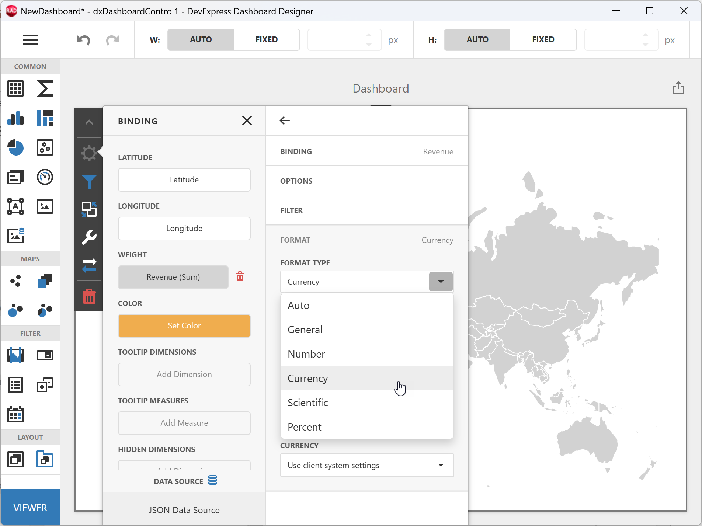Expand the FILTER section
The height and width of the screenshot is (526, 702).
point(367,210)
